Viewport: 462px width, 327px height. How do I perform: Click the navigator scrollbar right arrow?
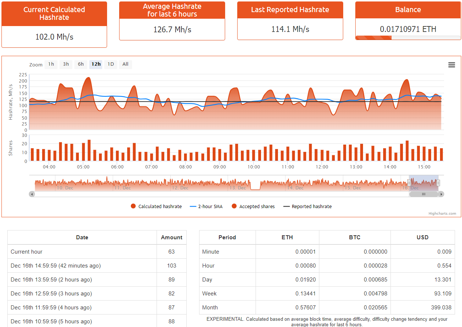(x=441, y=194)
